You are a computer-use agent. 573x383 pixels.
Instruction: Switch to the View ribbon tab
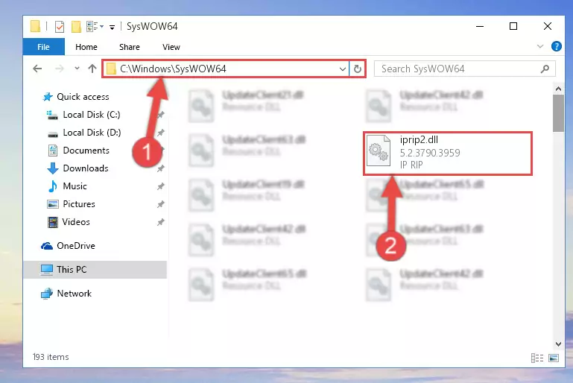[x=171, y=47]
